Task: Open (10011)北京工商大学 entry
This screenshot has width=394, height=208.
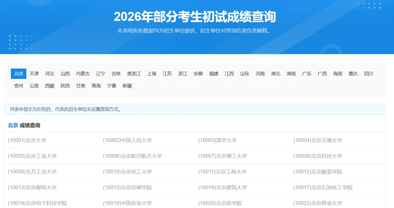Action: (x=223, y=172)
